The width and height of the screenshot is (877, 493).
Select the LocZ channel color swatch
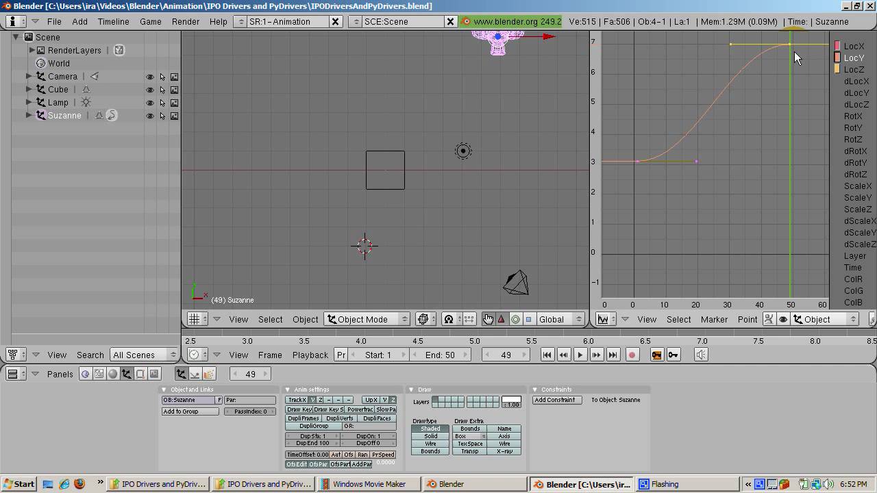click(837, 69)
